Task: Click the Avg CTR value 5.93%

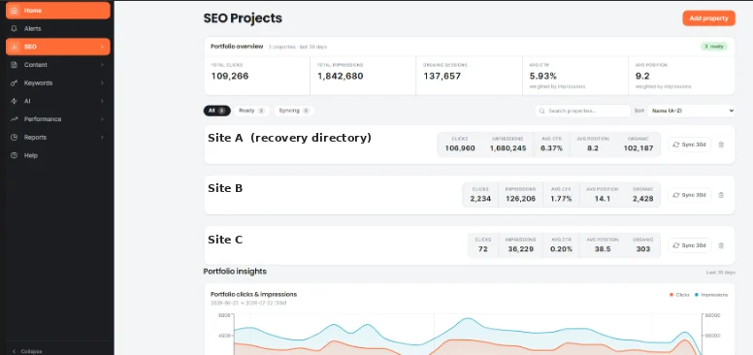Action: point(543,76)
